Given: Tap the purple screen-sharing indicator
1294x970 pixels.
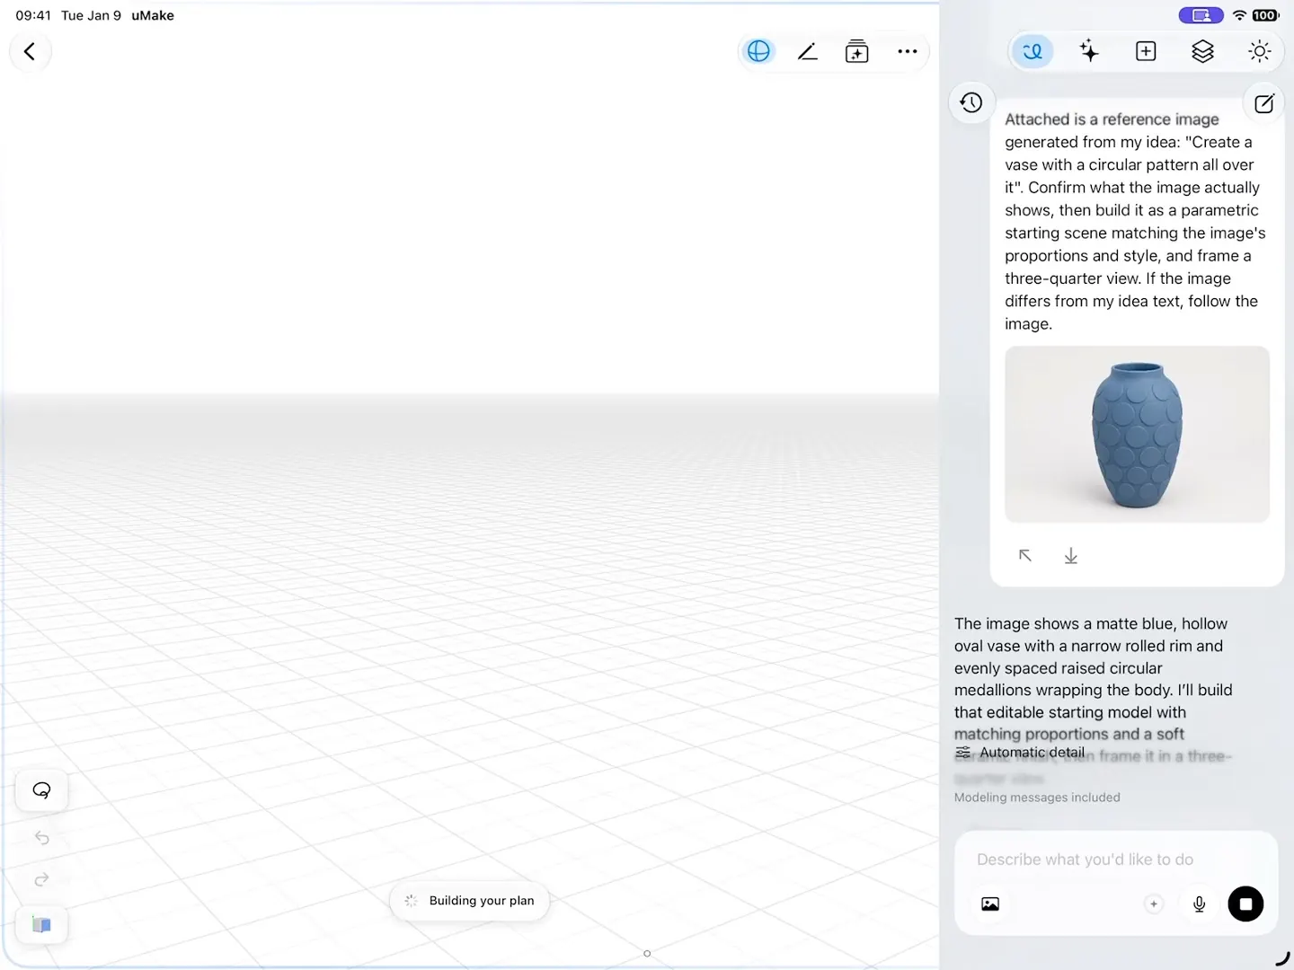Looking at the screenshot, I should point(1201,15).
